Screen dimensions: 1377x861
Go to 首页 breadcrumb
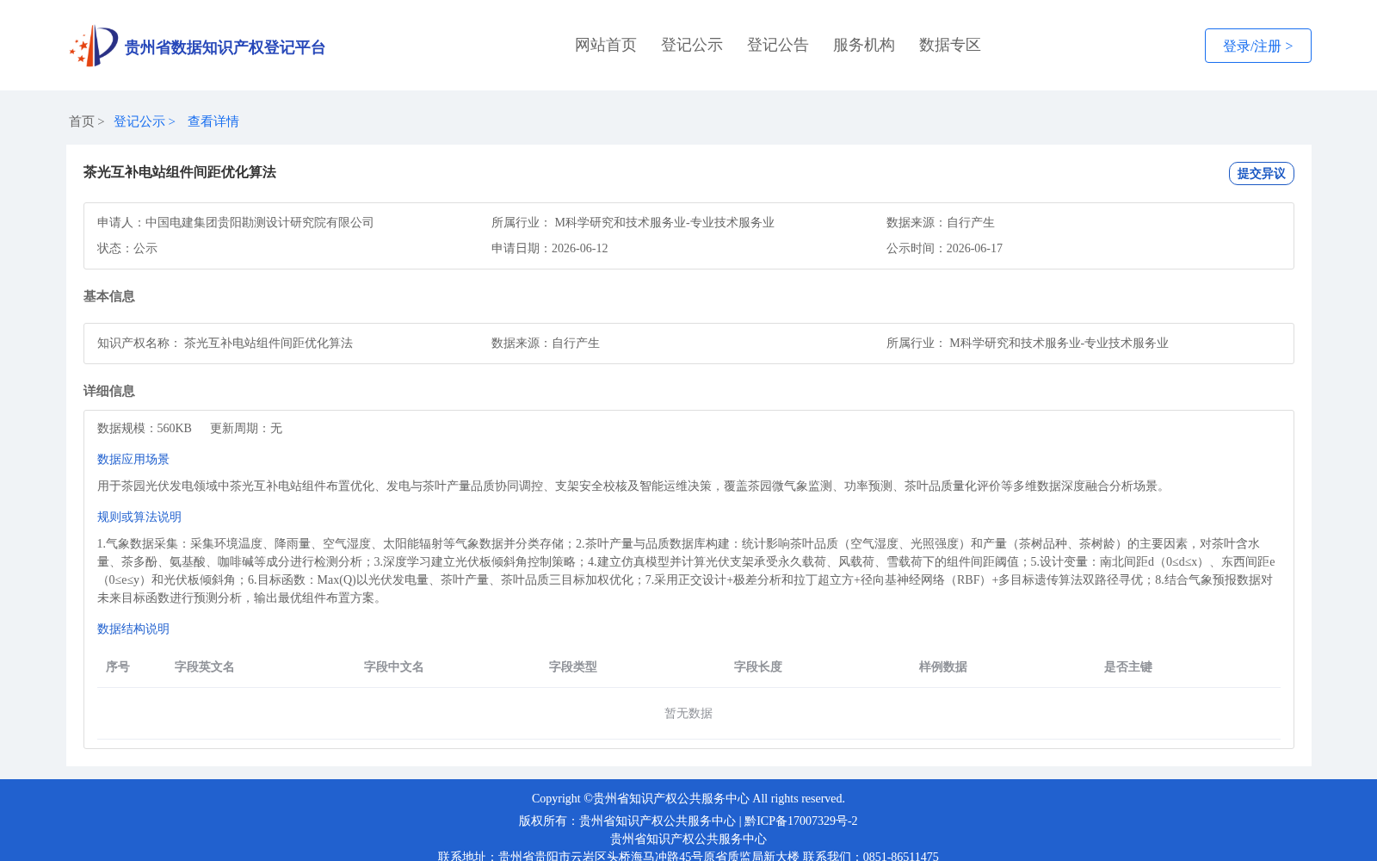point(82,121)
